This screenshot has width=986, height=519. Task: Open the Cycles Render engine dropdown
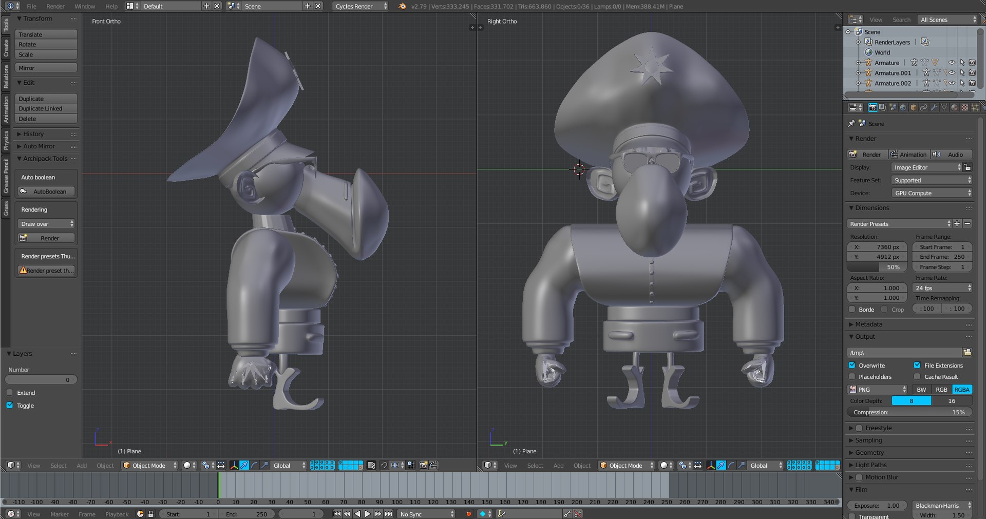pos(361,6)
